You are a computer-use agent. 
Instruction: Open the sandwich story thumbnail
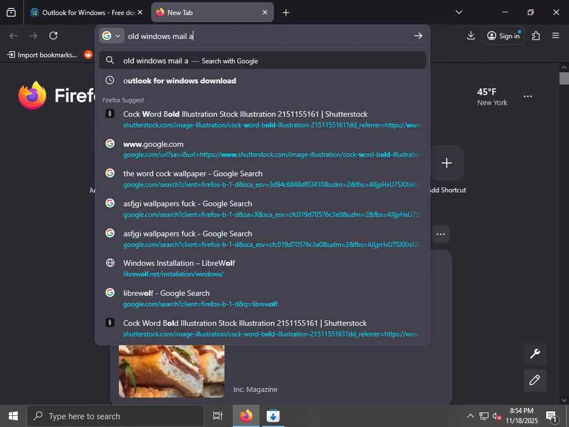pos(172,371)
